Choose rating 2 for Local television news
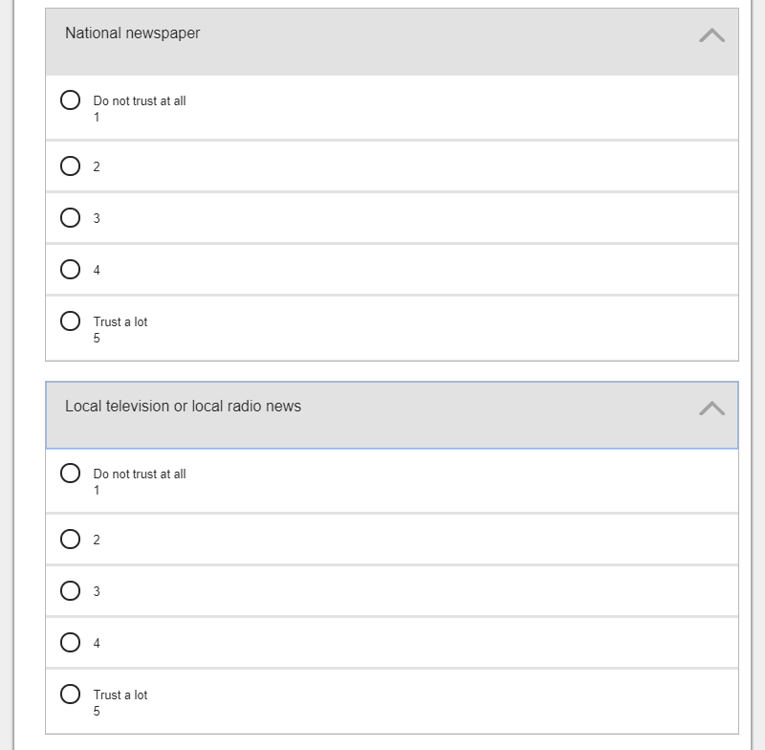Viewport: 765px width, 750px height. pyautogui.click(x=70, y=540)
